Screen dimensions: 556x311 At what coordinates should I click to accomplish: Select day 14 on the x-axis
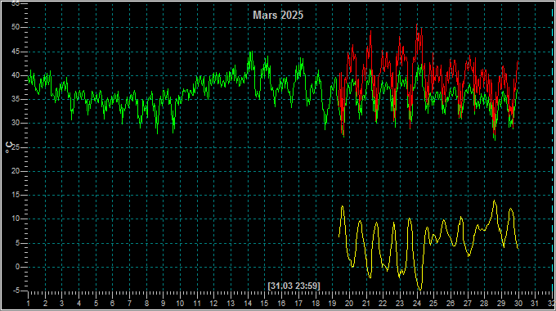coord(248,304)
